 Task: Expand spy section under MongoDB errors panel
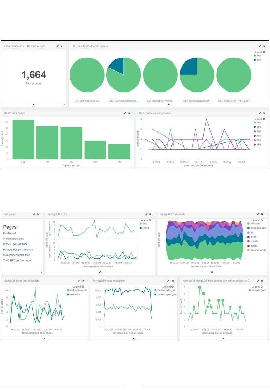tap(100, 273)
